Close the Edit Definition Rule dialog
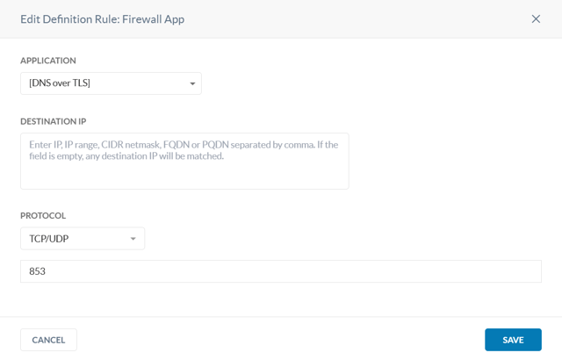Viewport: 562px width, 360px height. [x=536, y=18]
